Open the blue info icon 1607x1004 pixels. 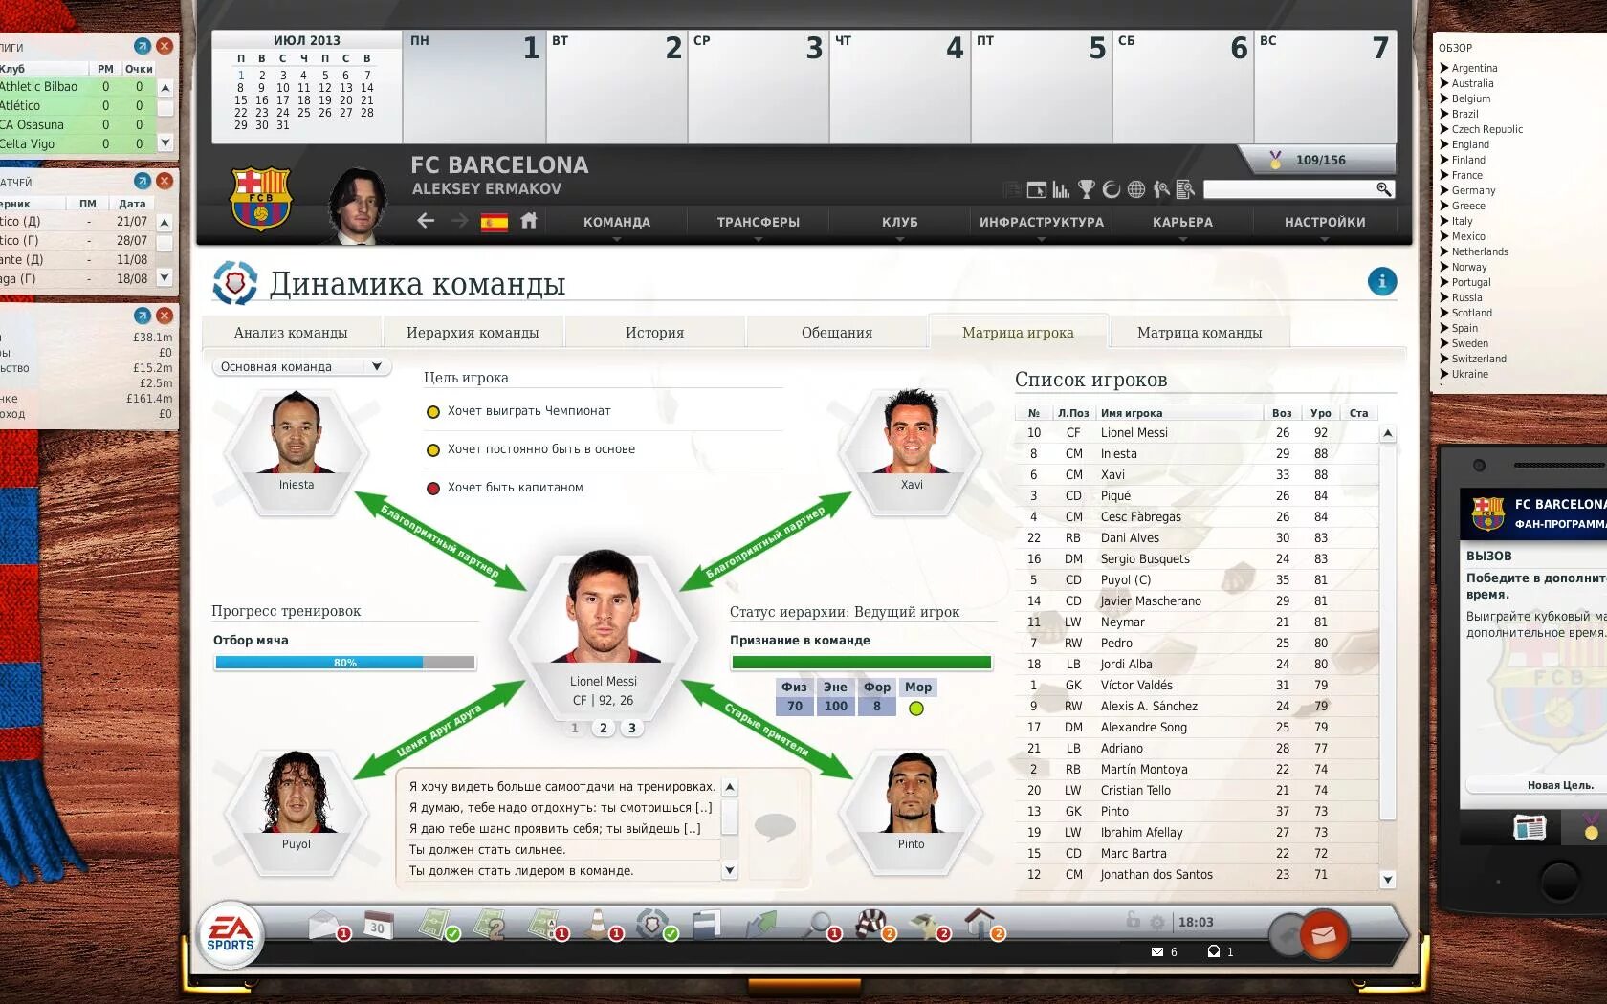point(1382,281)
